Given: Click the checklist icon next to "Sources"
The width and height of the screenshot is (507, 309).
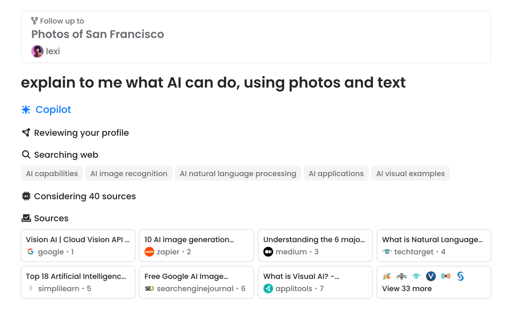Looking at the screenshot, I should pos(26,218).
